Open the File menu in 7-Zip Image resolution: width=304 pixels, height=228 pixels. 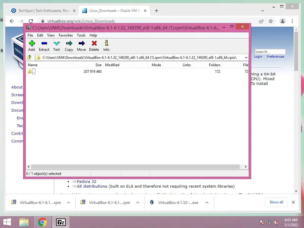pos(30,35)
